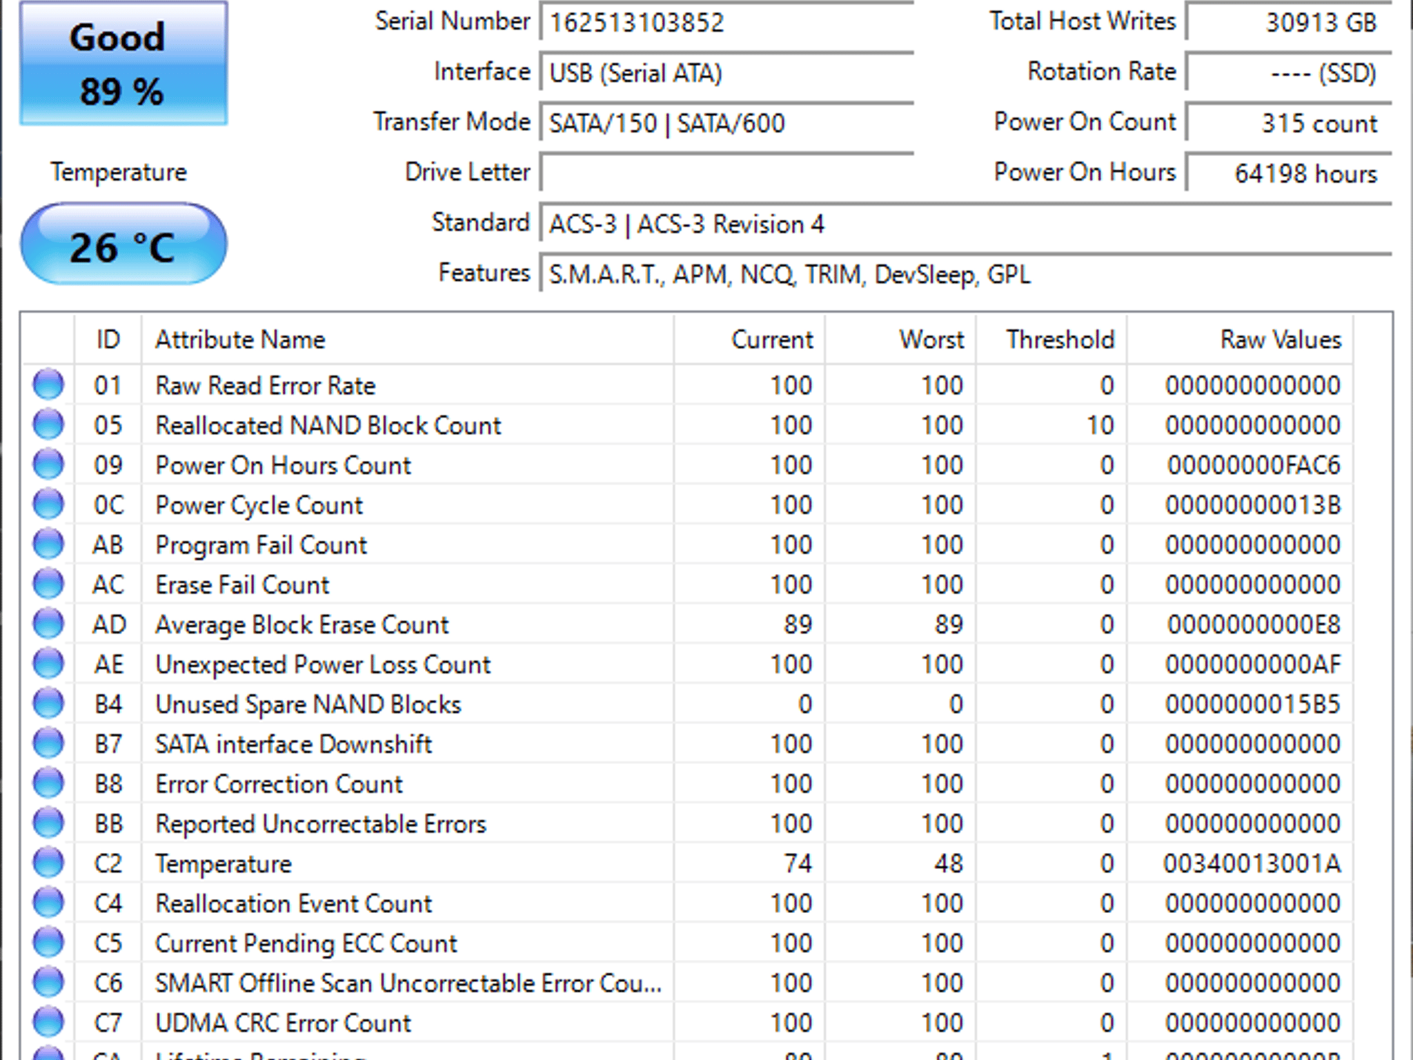Click raw value 0000000000AF
This screenshot has height=1060, width=1413.
click(1254, 665)
